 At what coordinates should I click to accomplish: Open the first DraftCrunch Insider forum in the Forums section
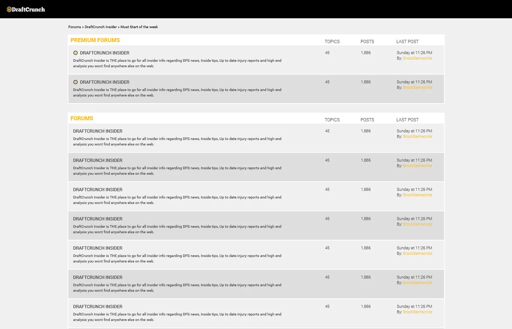(98, 131)
